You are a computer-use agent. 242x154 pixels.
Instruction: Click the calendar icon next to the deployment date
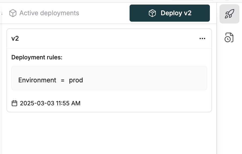14,103
